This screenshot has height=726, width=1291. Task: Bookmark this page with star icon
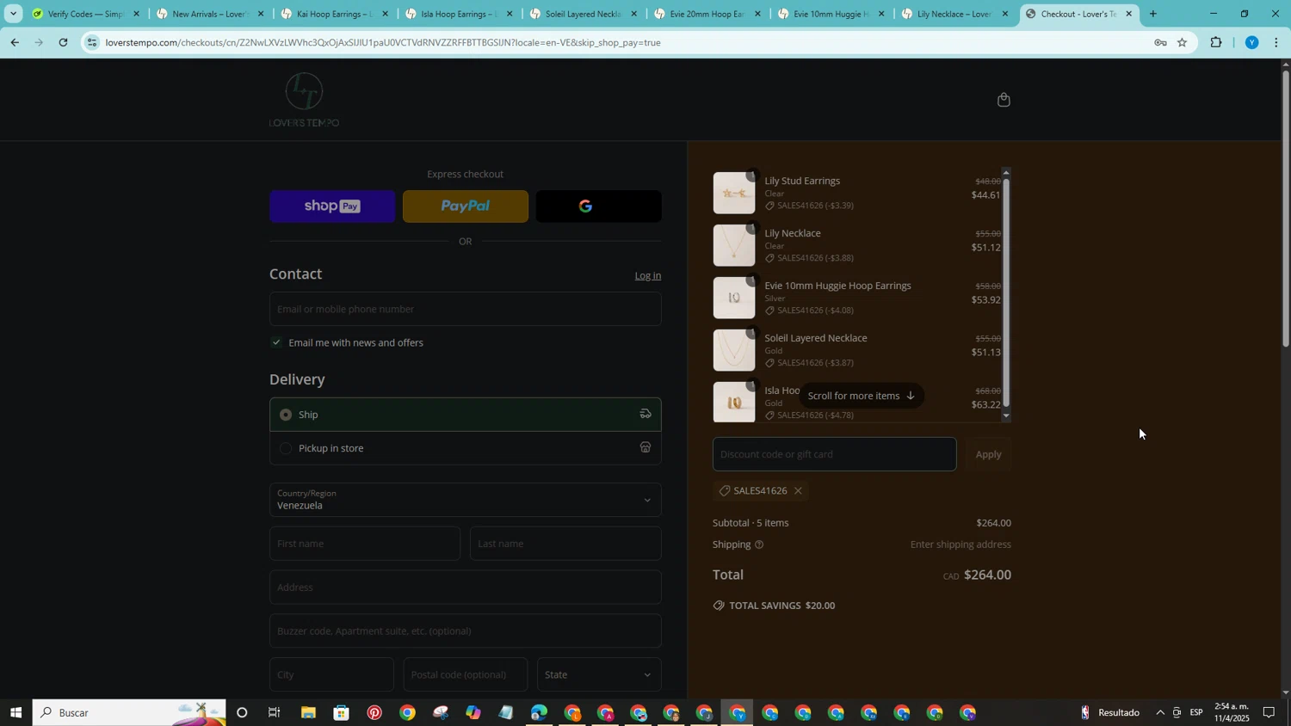(x=1183, y=42)
